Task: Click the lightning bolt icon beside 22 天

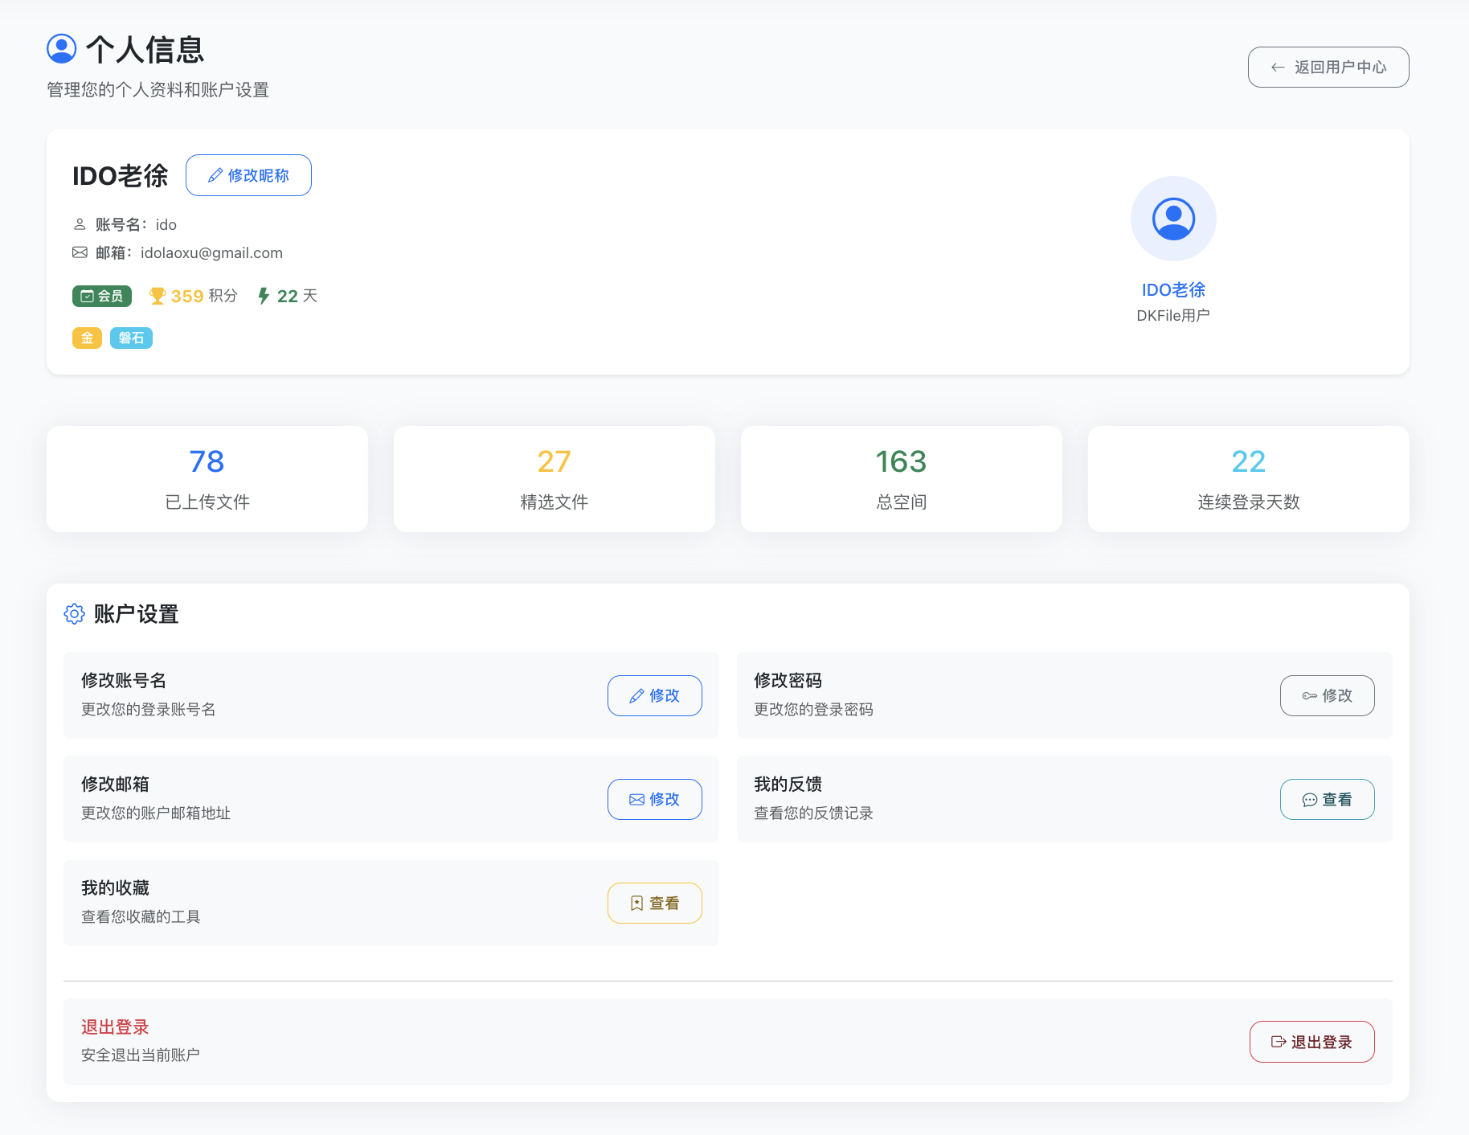Action: (264, 296)
